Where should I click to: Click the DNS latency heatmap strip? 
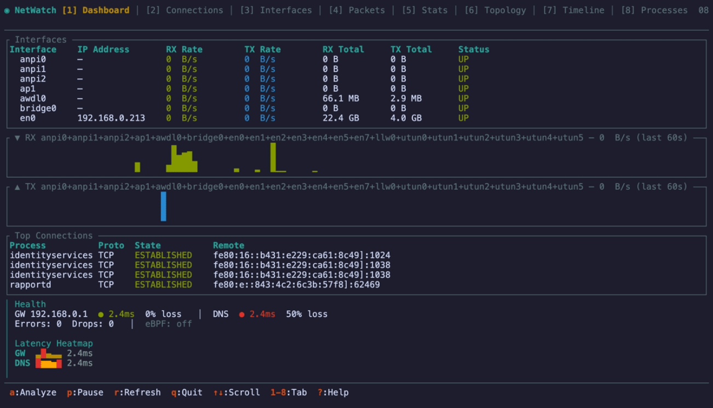click(x=49, y=364)
